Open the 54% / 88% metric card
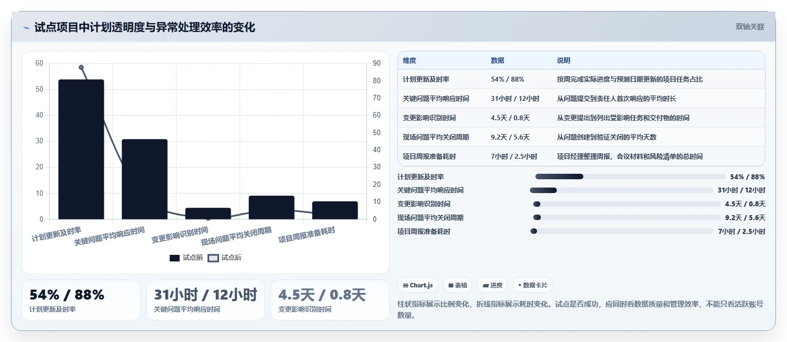This screenshot has height=342, width=787. click(81, 300)
